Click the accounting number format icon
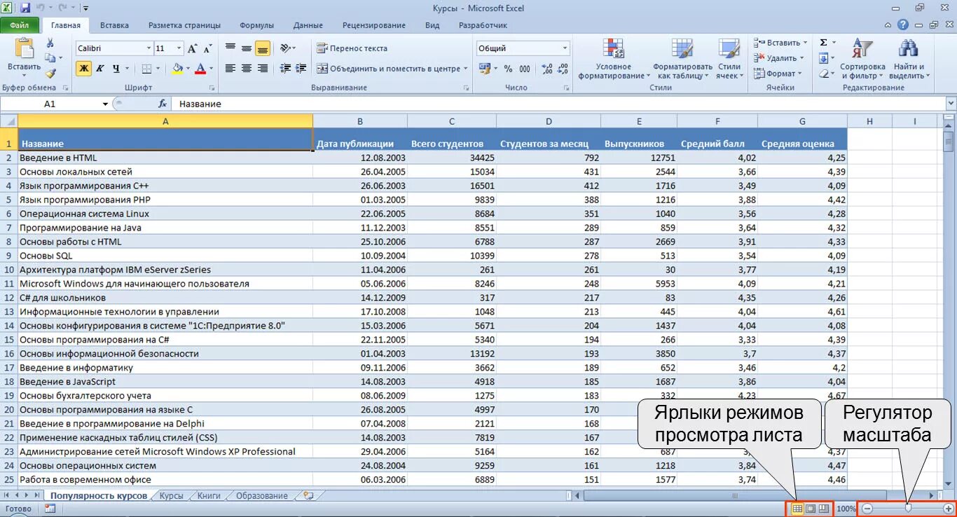This screenshot has width=957, height=517. pos(484,69)
